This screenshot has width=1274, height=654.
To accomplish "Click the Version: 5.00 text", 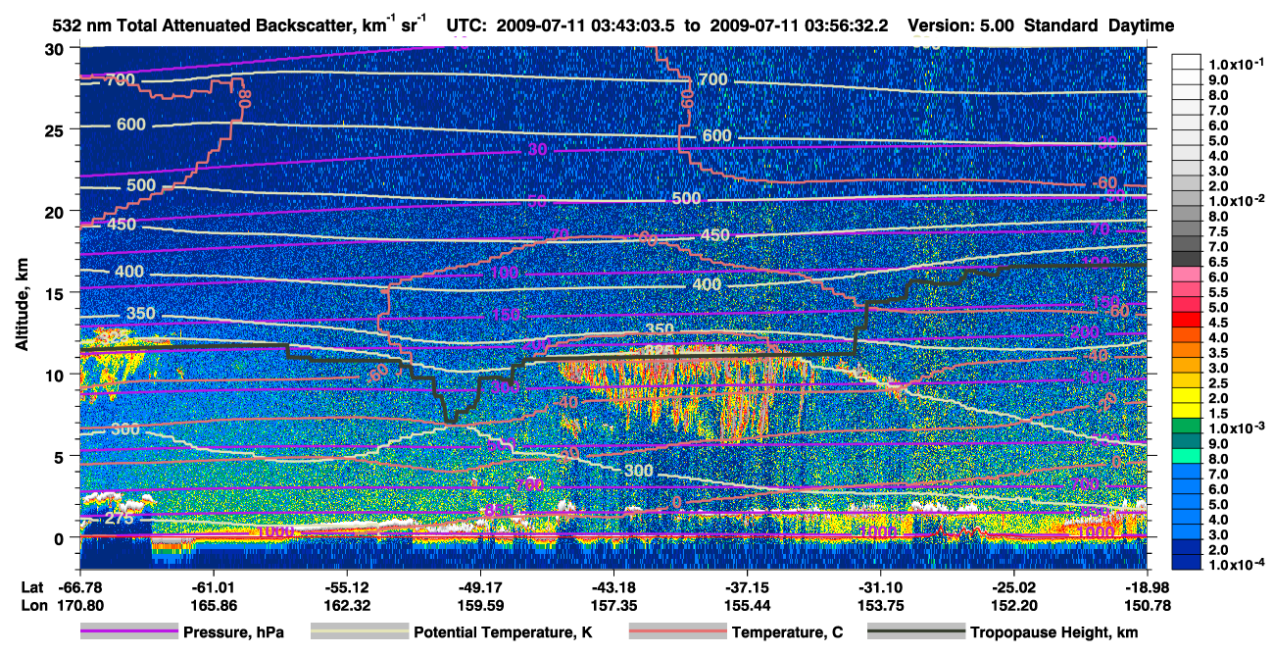I will tap(961, 25).
